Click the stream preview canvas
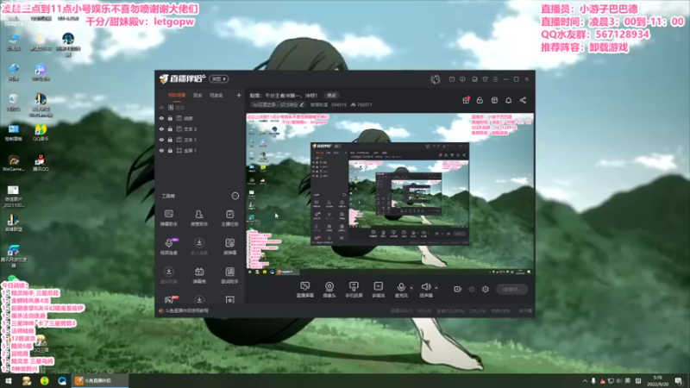Screen dimensions: 690x388 (x=390, y=194)
